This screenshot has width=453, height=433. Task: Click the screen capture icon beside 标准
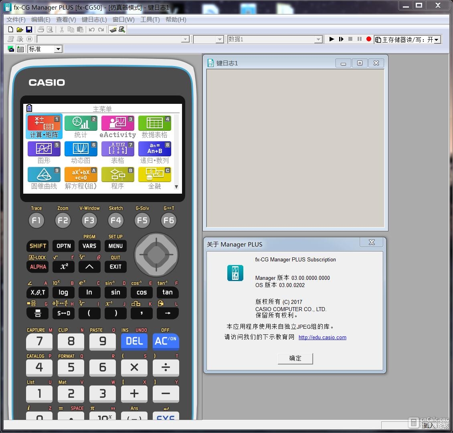click(x=11, y=49)
